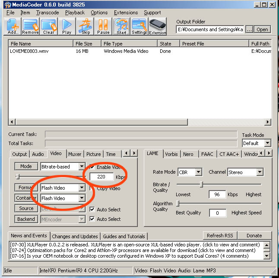Open the Item menu
The image size is (279, 278).
pyautogui.click(x=25, y=13)
